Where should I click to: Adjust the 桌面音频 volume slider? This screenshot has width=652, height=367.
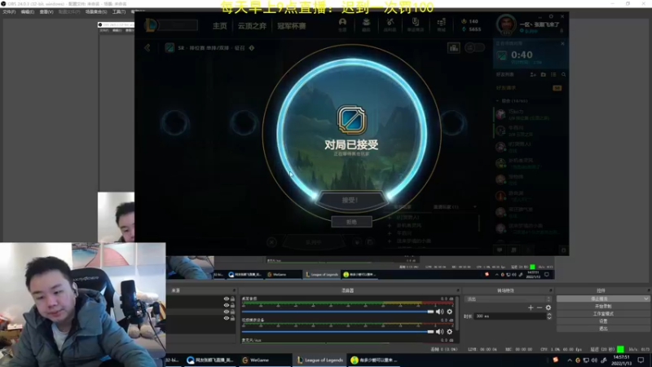pos(337,312)
